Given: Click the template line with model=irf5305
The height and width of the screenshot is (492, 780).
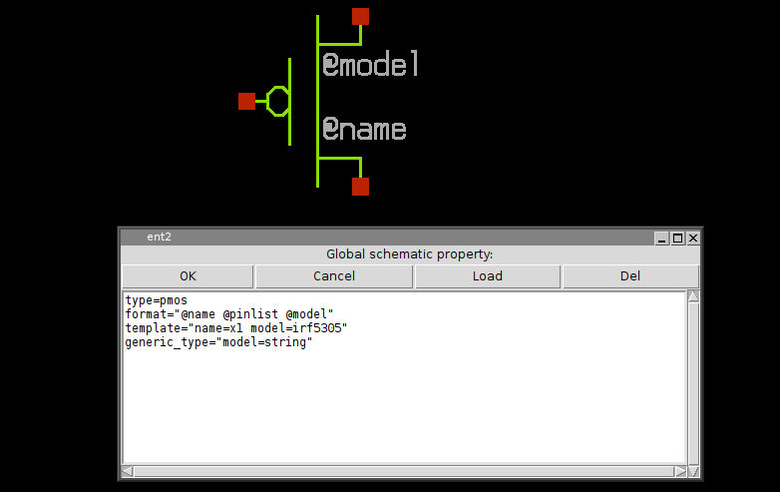Looking at the screenshot, I should coord(235,328).
